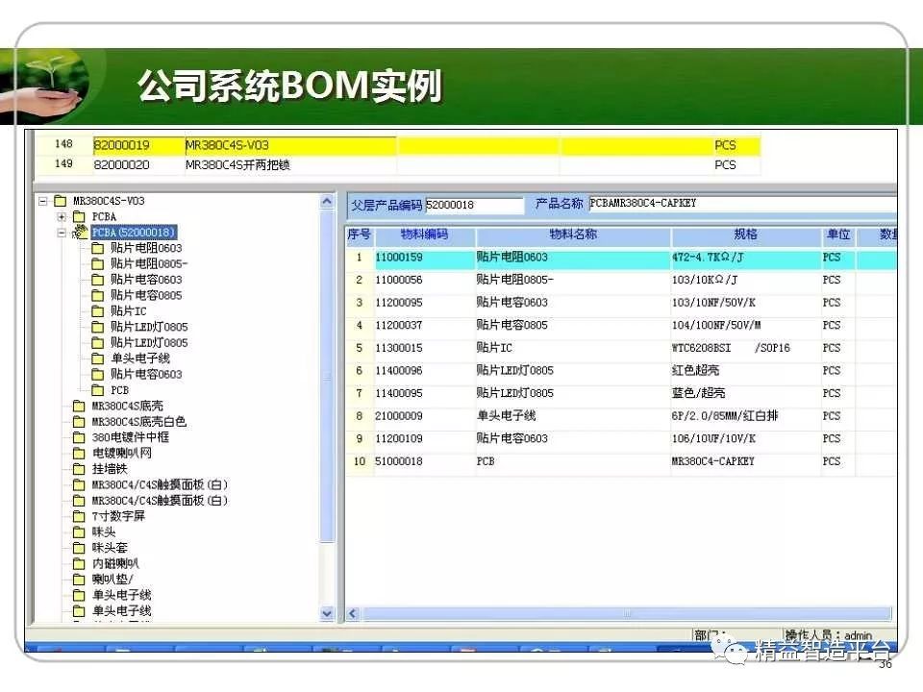Click the folder icon of 380电镀件中框
This screenshot has height=692, width=923.
(79, 437)
